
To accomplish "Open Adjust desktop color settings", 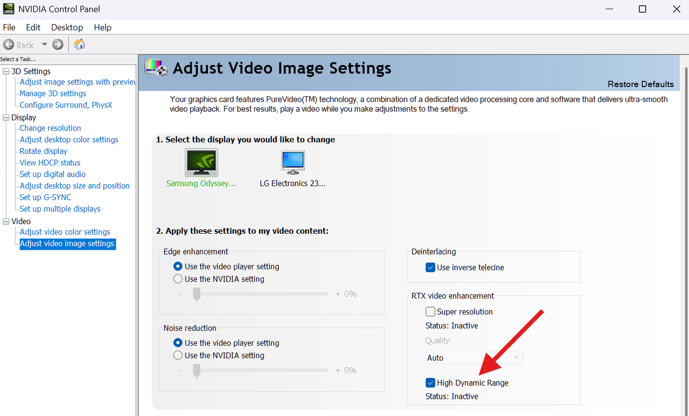I will pos(69,140).
